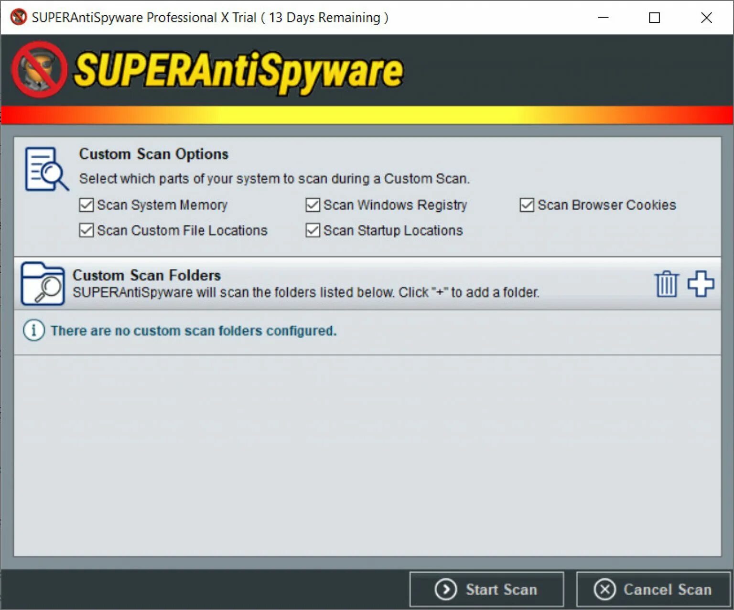Uncheck Scan System Memory
Image resolution: width=734 pixels, height=610 pixels.
click(x=86, y=205)
